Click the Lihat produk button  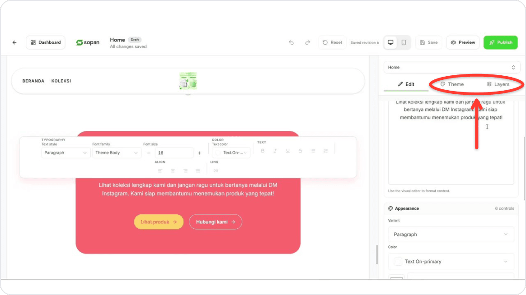(159, 221)
